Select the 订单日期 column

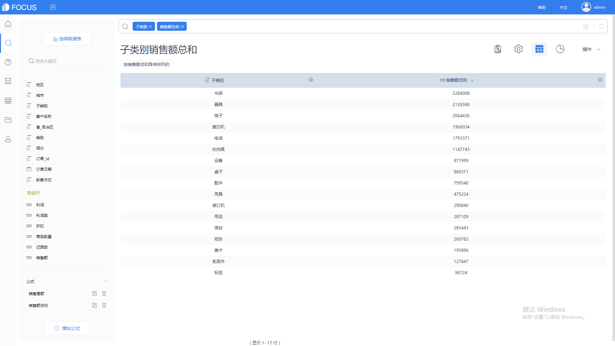[44, 169]
